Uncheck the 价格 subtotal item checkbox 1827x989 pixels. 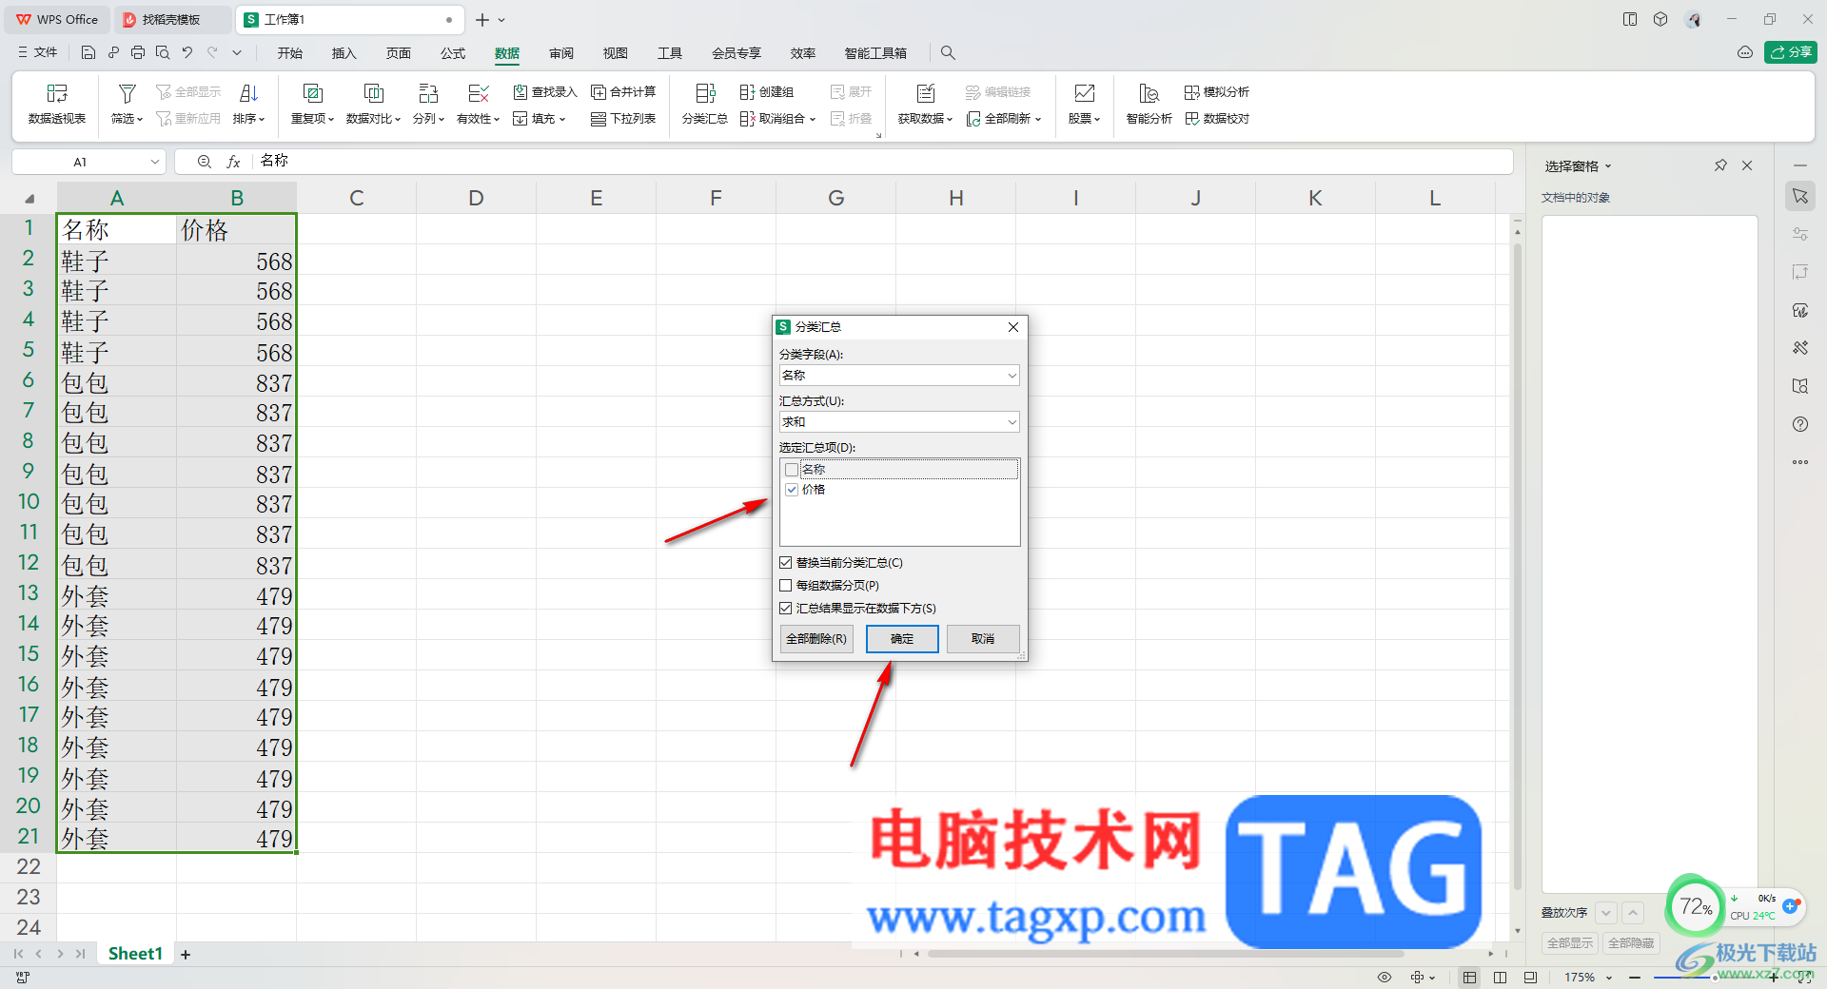click(x=792, y=490)
